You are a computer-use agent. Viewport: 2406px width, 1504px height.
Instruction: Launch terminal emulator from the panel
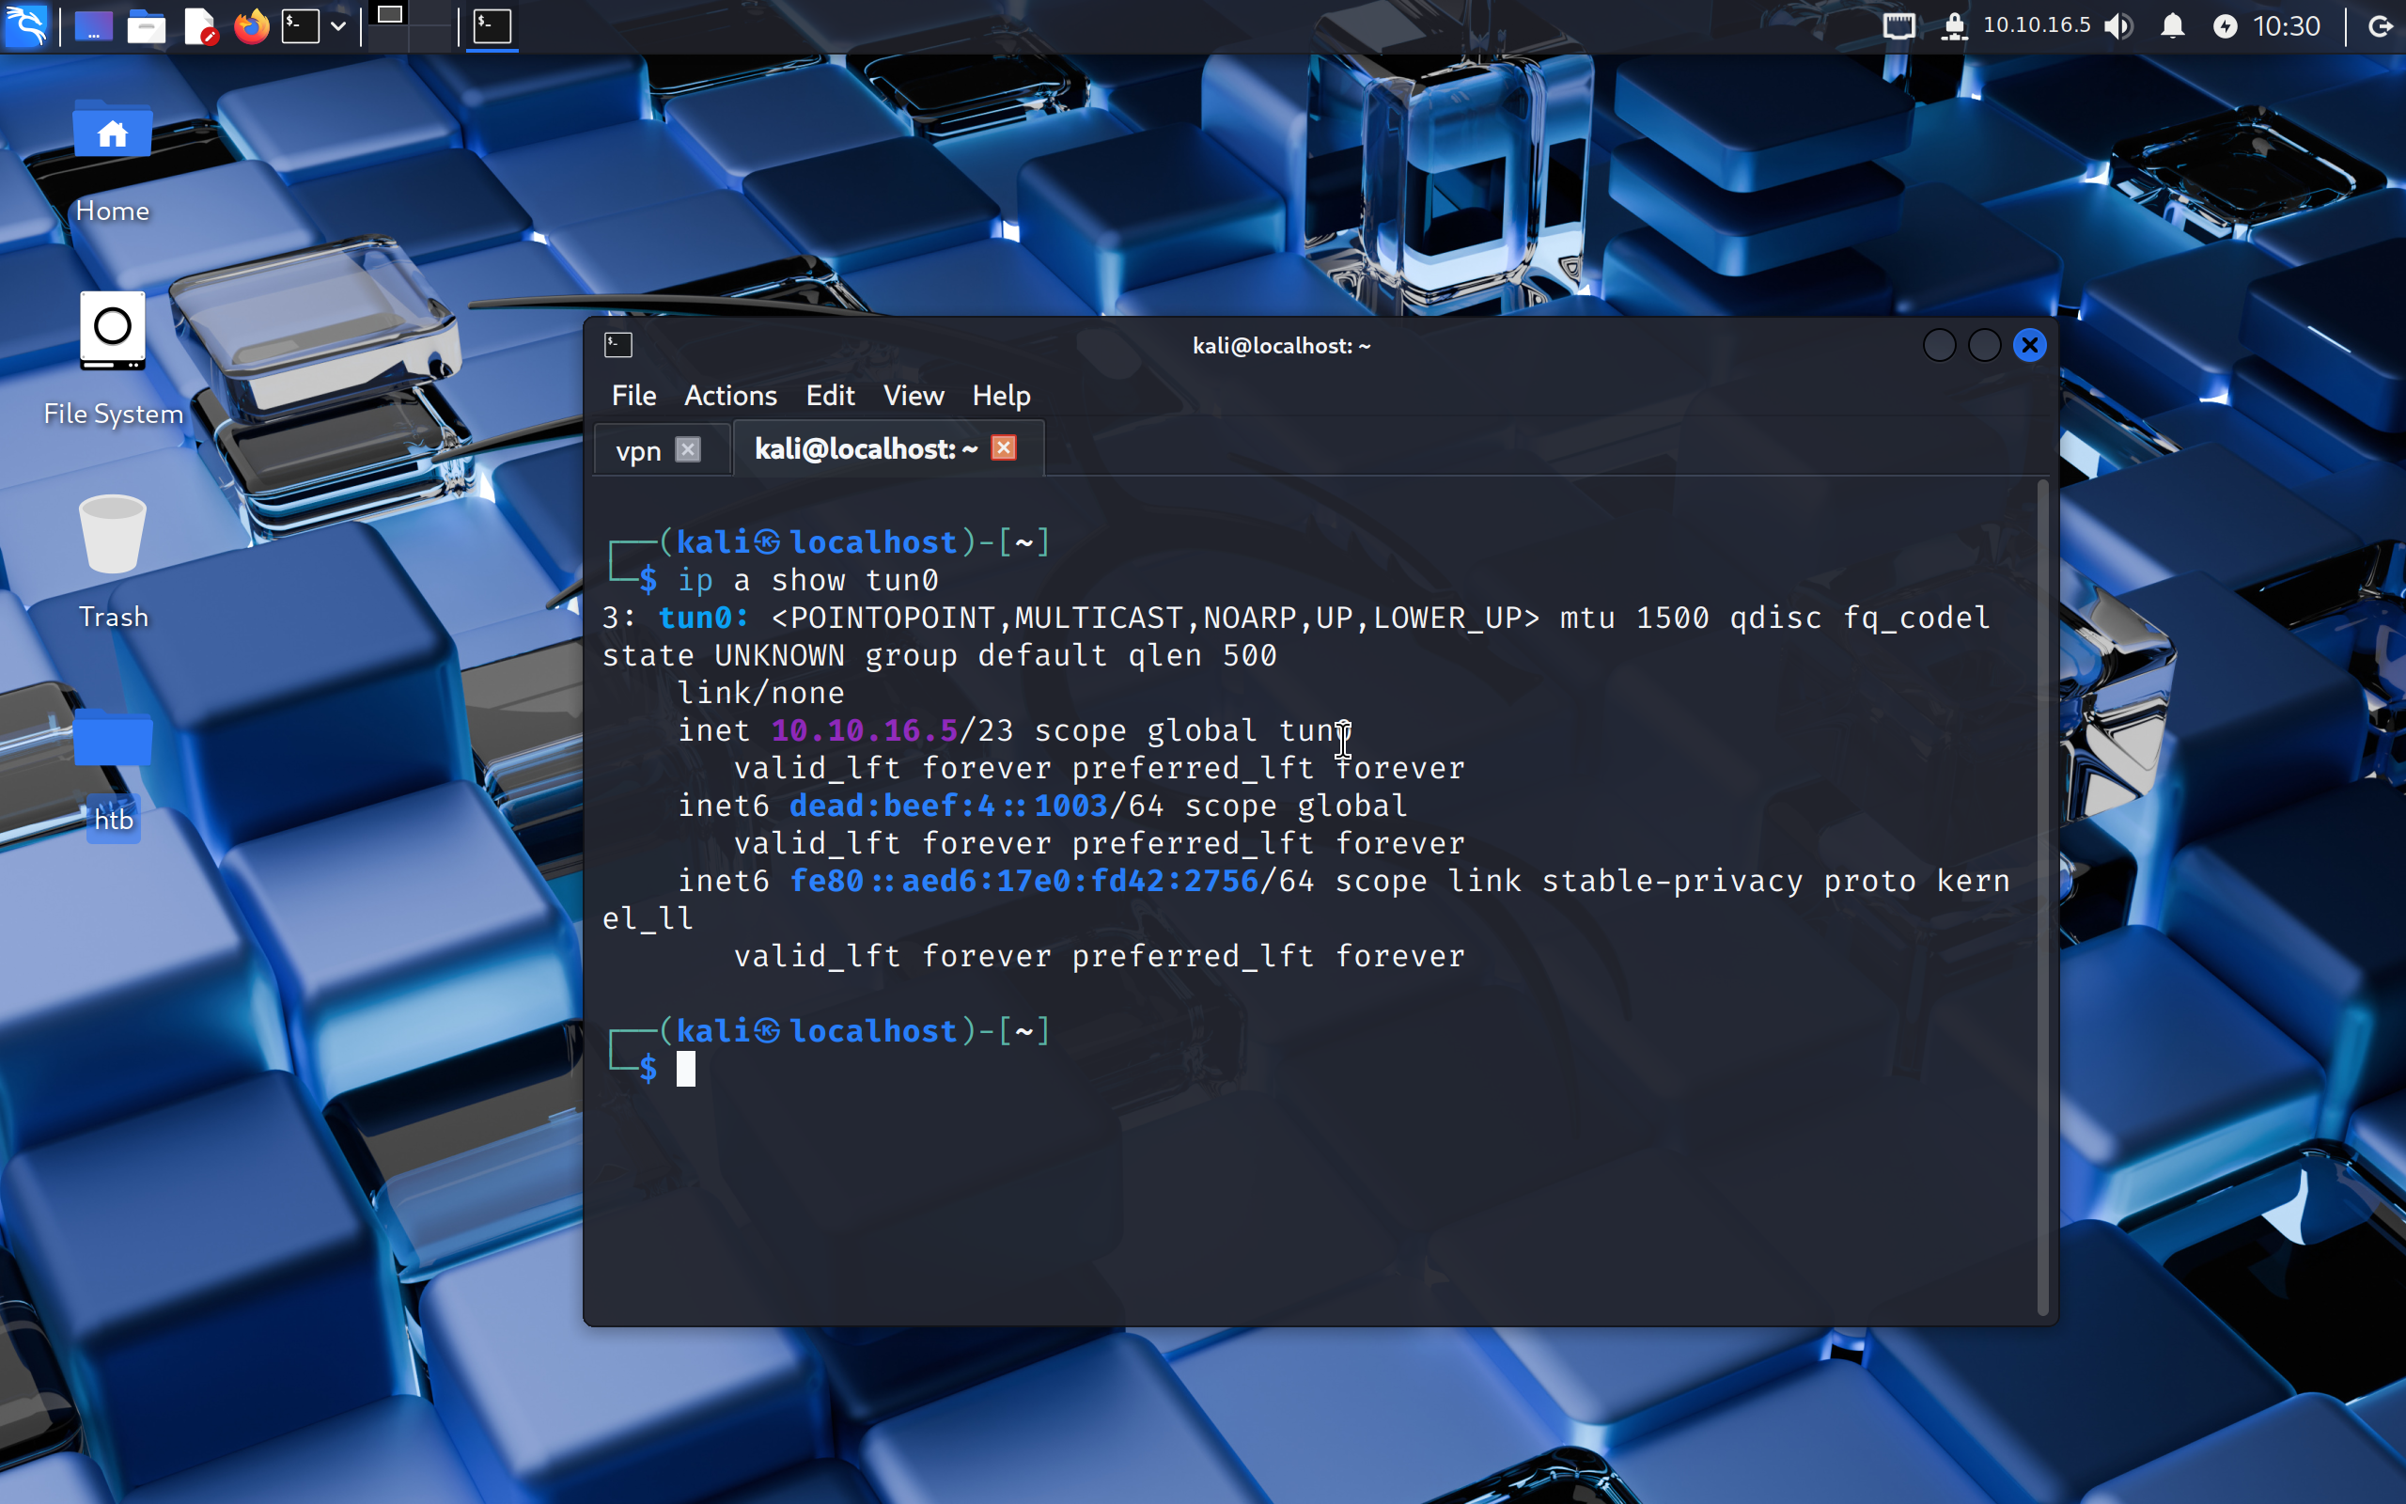[x=300, y=26]
